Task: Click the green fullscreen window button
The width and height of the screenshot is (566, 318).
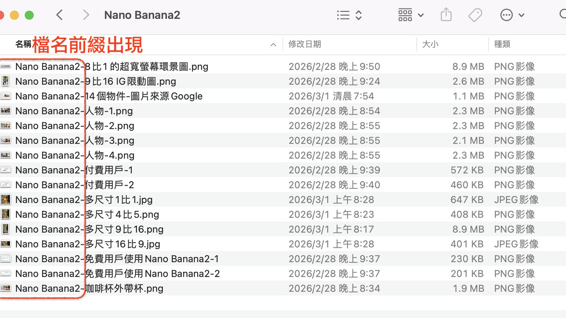Action: (29, 15)
